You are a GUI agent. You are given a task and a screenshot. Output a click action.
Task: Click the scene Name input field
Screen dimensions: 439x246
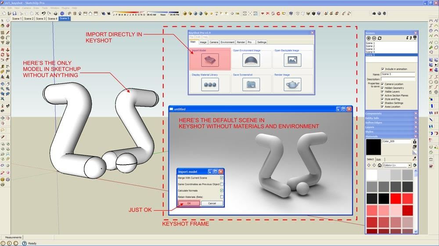coord(398,74)
